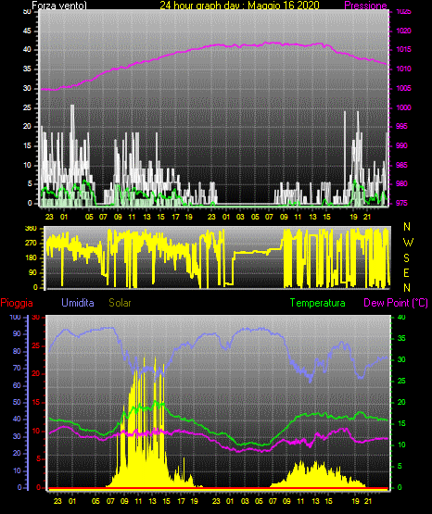The width and height of the screenshot is (432, 514).
Task: Click the 'Solar' legend label
Action: point(120,303)
